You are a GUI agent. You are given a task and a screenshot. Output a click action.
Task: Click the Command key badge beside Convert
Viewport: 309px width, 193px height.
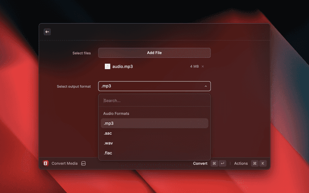(x=214, y=164)
